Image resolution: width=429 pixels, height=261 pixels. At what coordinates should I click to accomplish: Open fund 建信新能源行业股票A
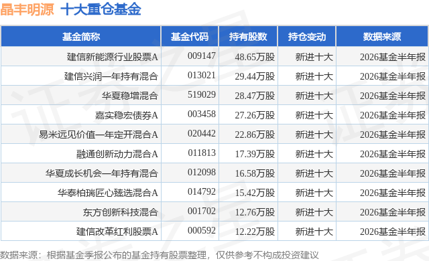(113, 57)
